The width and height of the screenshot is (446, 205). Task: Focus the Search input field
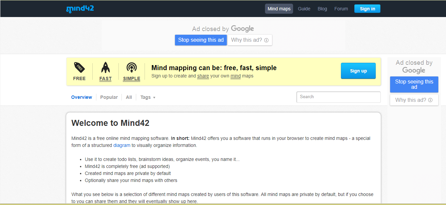(338, 97)
